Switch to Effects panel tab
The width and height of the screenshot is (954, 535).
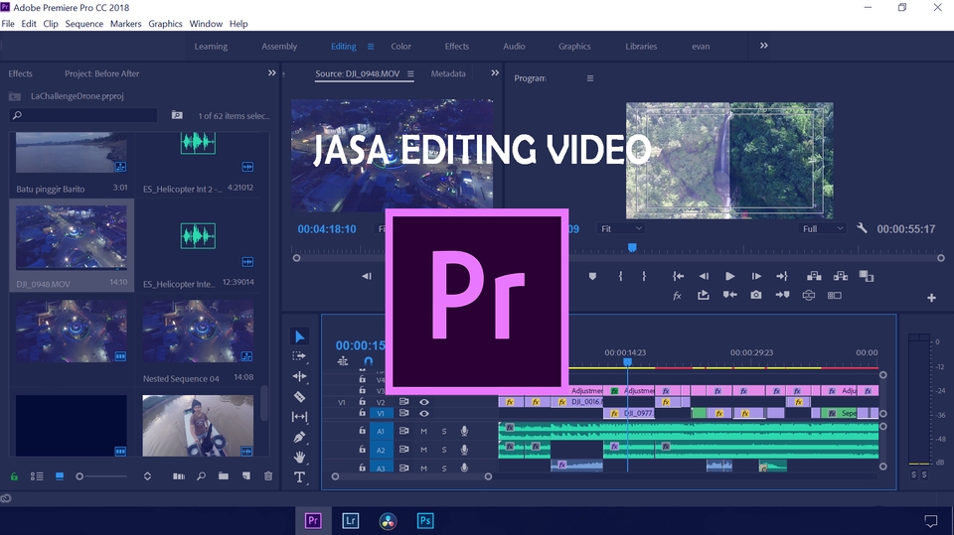click(x=20, y=73)
